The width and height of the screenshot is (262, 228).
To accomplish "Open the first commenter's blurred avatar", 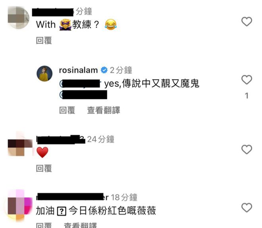I will click(19, 17).
